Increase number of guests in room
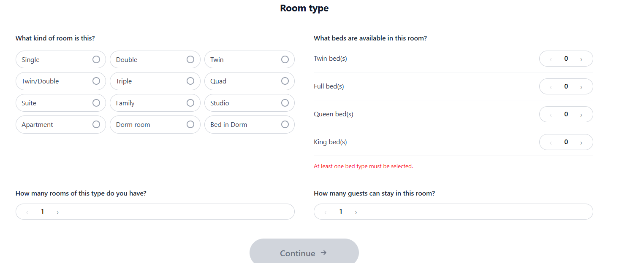The image size is (630, 263). (x=356, y=212)
